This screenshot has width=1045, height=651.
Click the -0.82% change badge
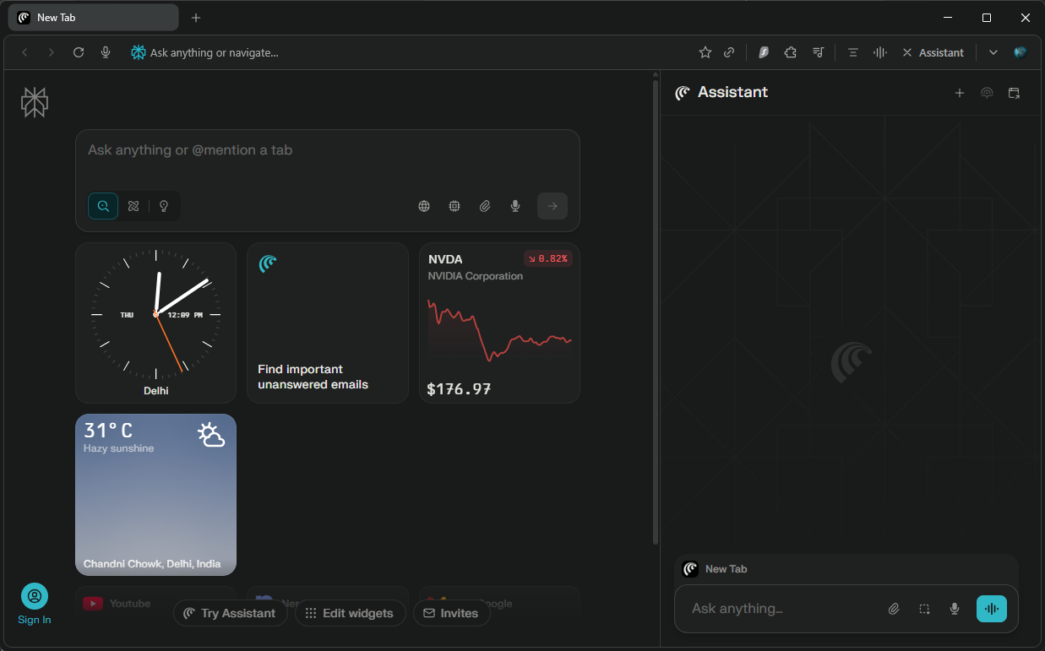pyautogui.click(x=548, y=258)
